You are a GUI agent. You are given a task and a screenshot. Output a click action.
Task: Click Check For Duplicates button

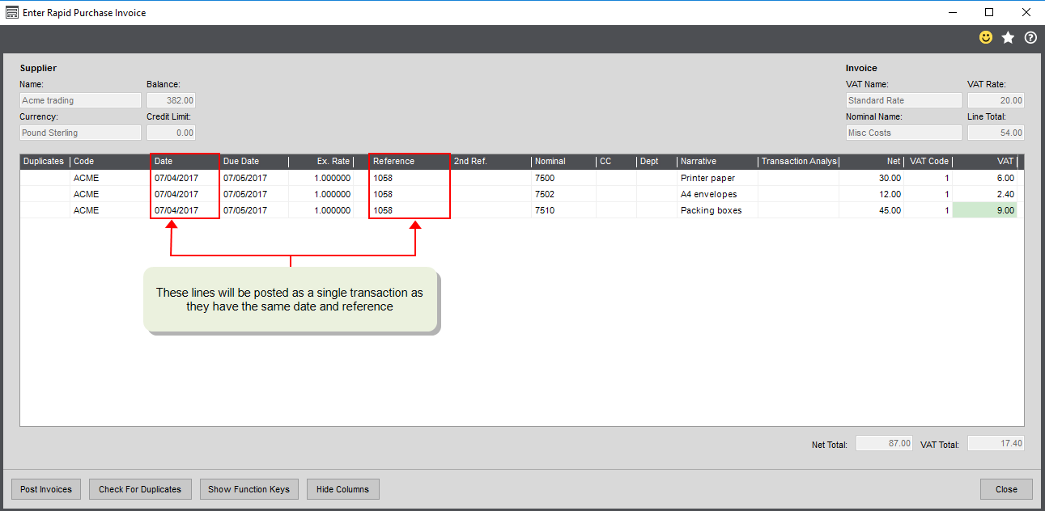click(140, 489)
